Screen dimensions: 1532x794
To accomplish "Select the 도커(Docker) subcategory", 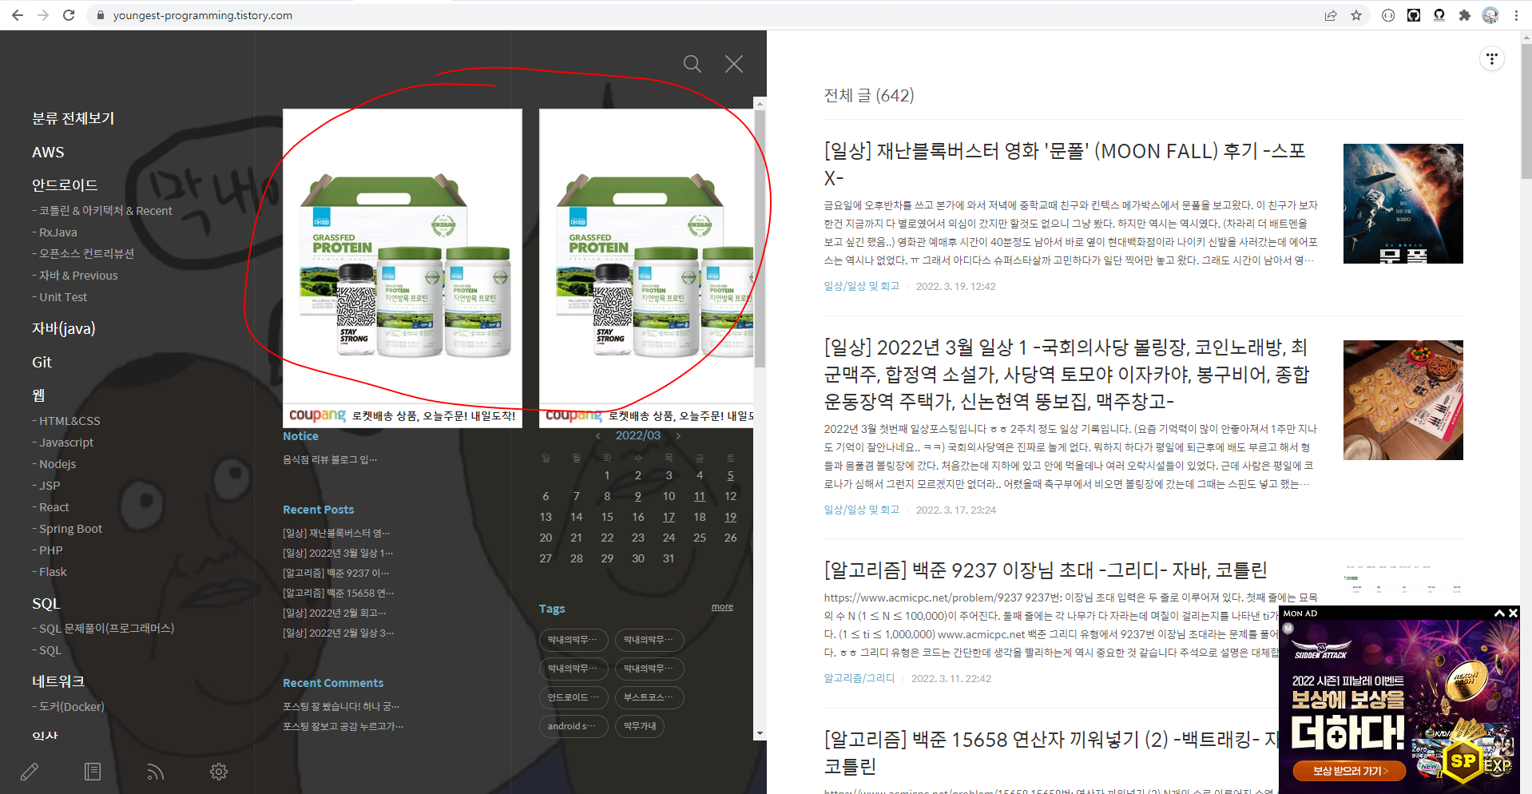I will [x=69, y=707].
